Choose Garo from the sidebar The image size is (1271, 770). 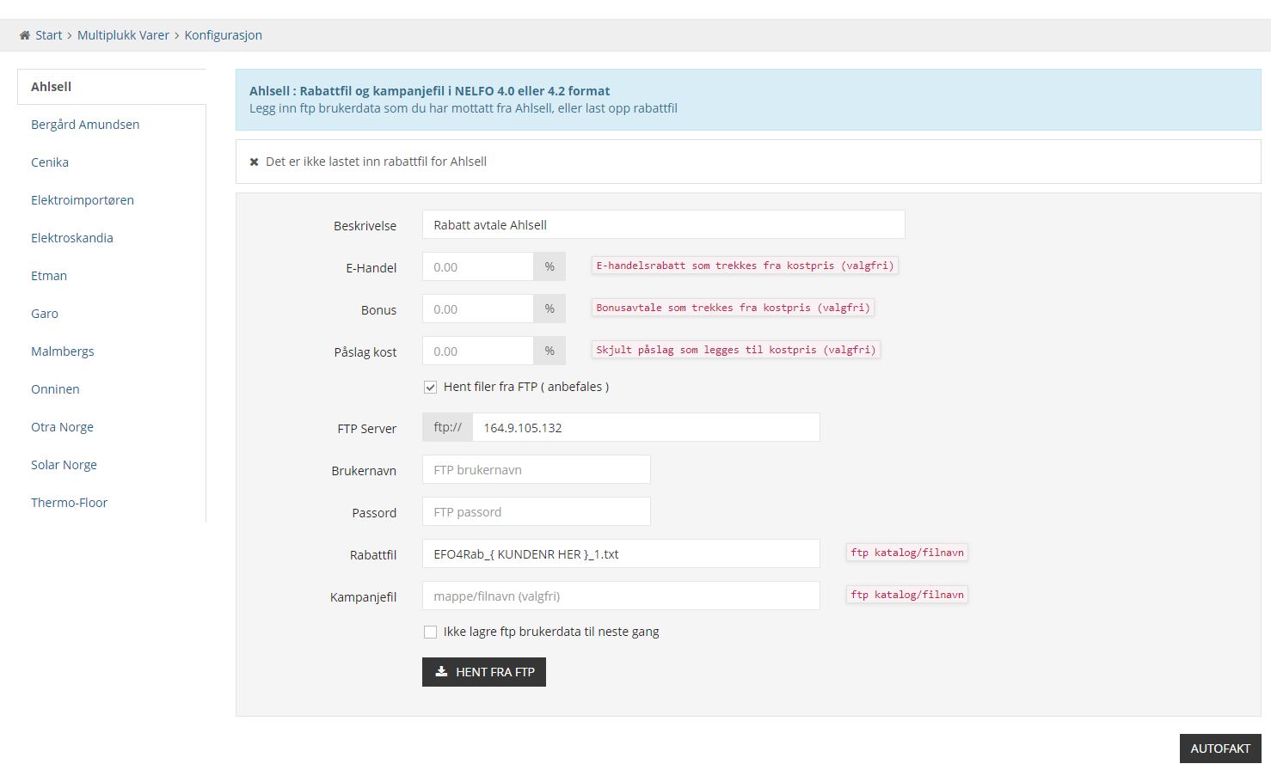(45, 314)
